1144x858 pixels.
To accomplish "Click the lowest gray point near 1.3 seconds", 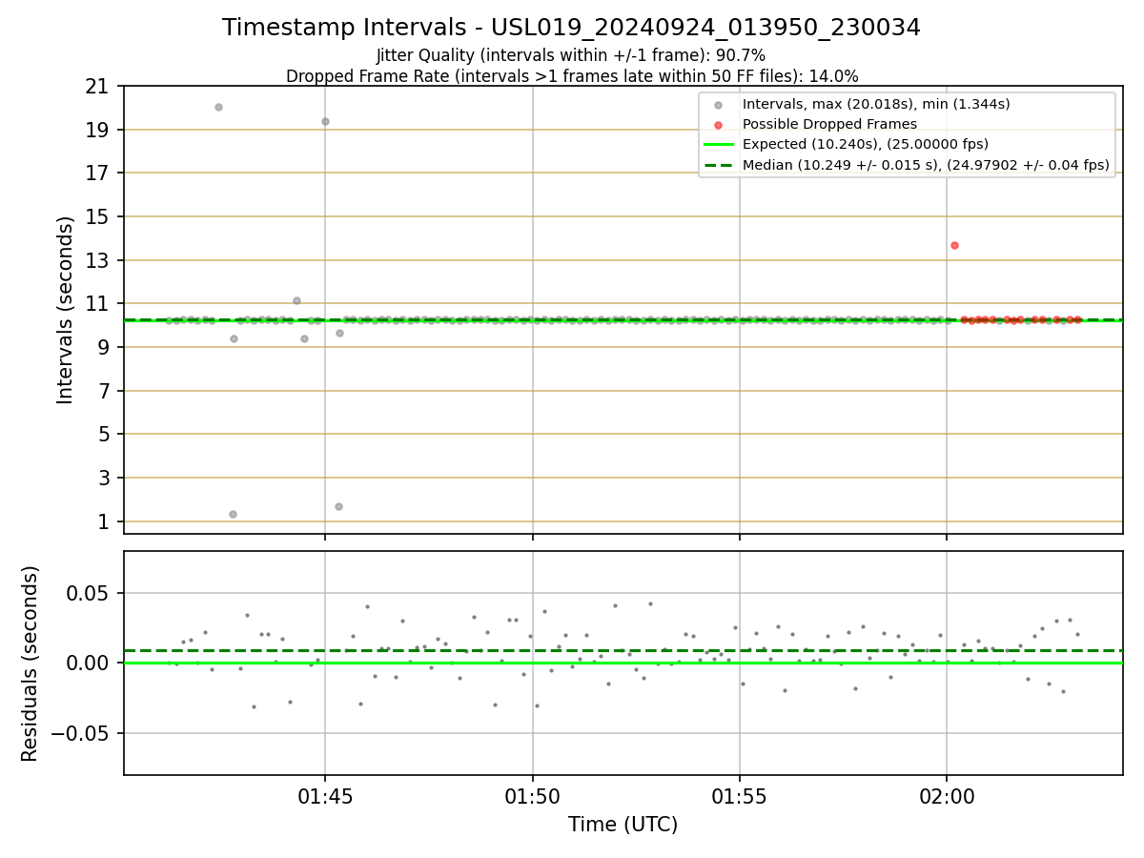I will [x=233, y=514].
